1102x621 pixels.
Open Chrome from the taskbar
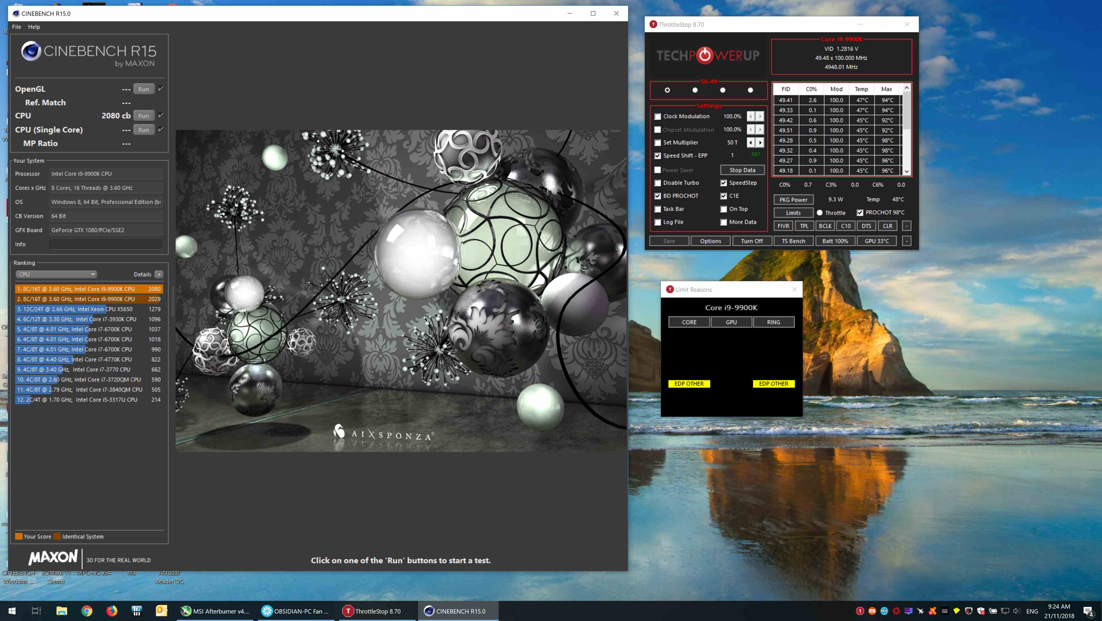tap(86, 611)
